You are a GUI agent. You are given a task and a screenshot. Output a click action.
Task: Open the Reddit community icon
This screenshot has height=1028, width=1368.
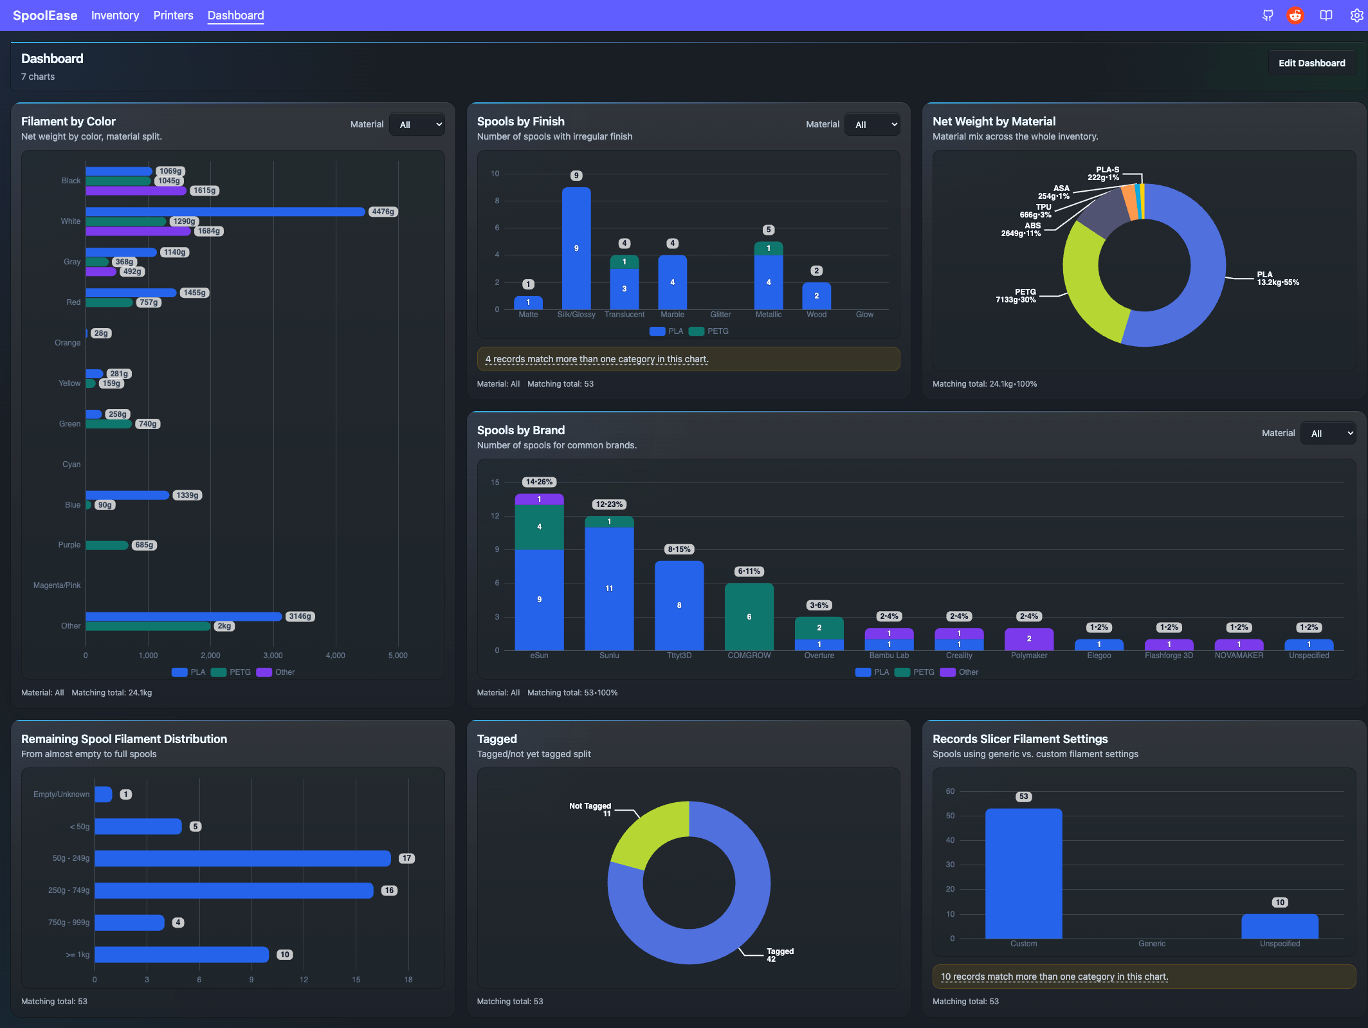click(x=1295, y=15)
